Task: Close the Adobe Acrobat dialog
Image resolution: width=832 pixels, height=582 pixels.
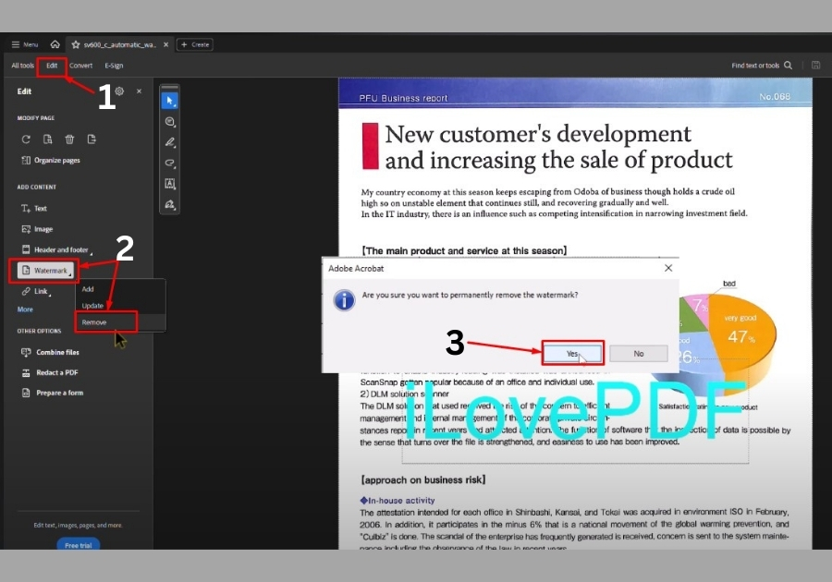Action: (x=668, y=268)
